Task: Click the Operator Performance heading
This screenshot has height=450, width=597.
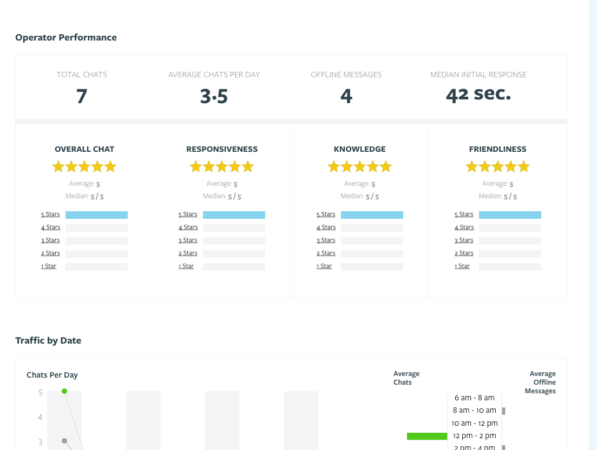Action: pyautogui.click(x=66, y=37)
